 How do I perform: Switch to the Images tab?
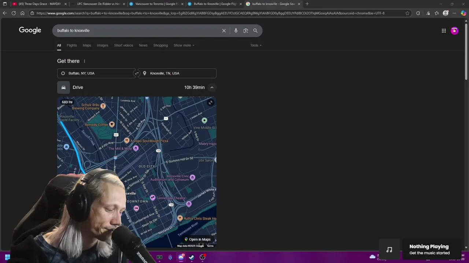click(103, 45)
